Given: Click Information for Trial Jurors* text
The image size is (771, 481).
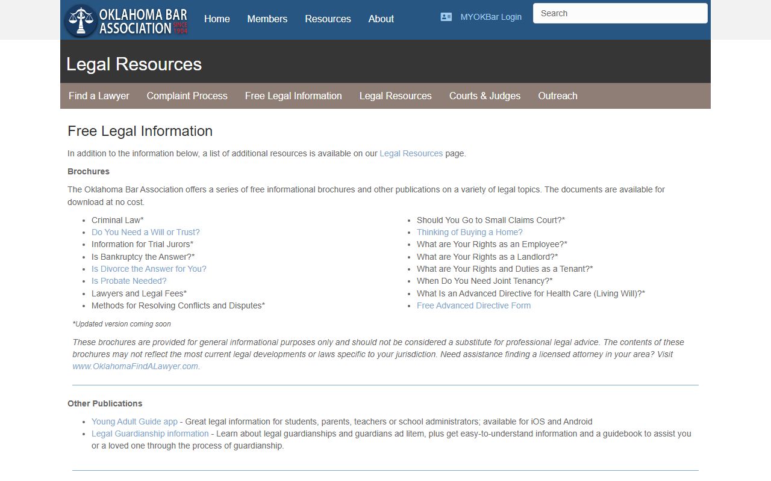Looking at the screenshot, I should click(143, 244).
